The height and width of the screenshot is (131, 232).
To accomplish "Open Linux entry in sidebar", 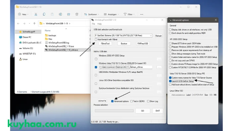I will 25,59.
